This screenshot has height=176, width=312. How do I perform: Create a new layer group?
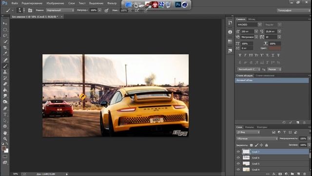292,174
